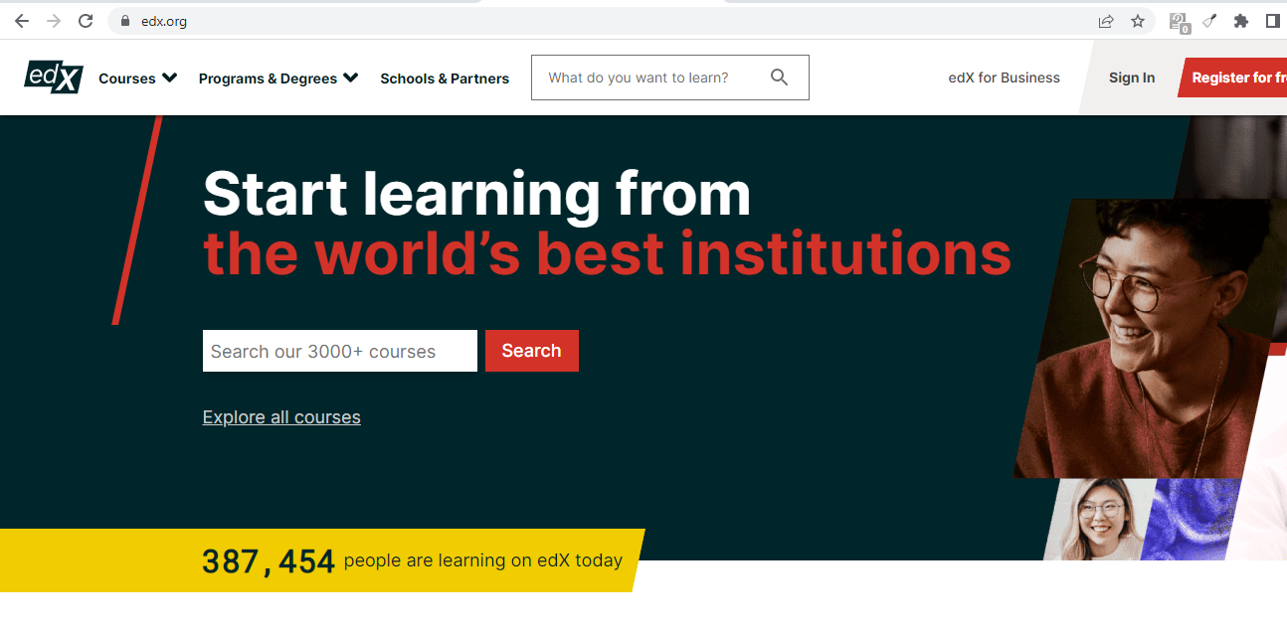Expand the Courses dropdown menu

(x=137, y=79)
